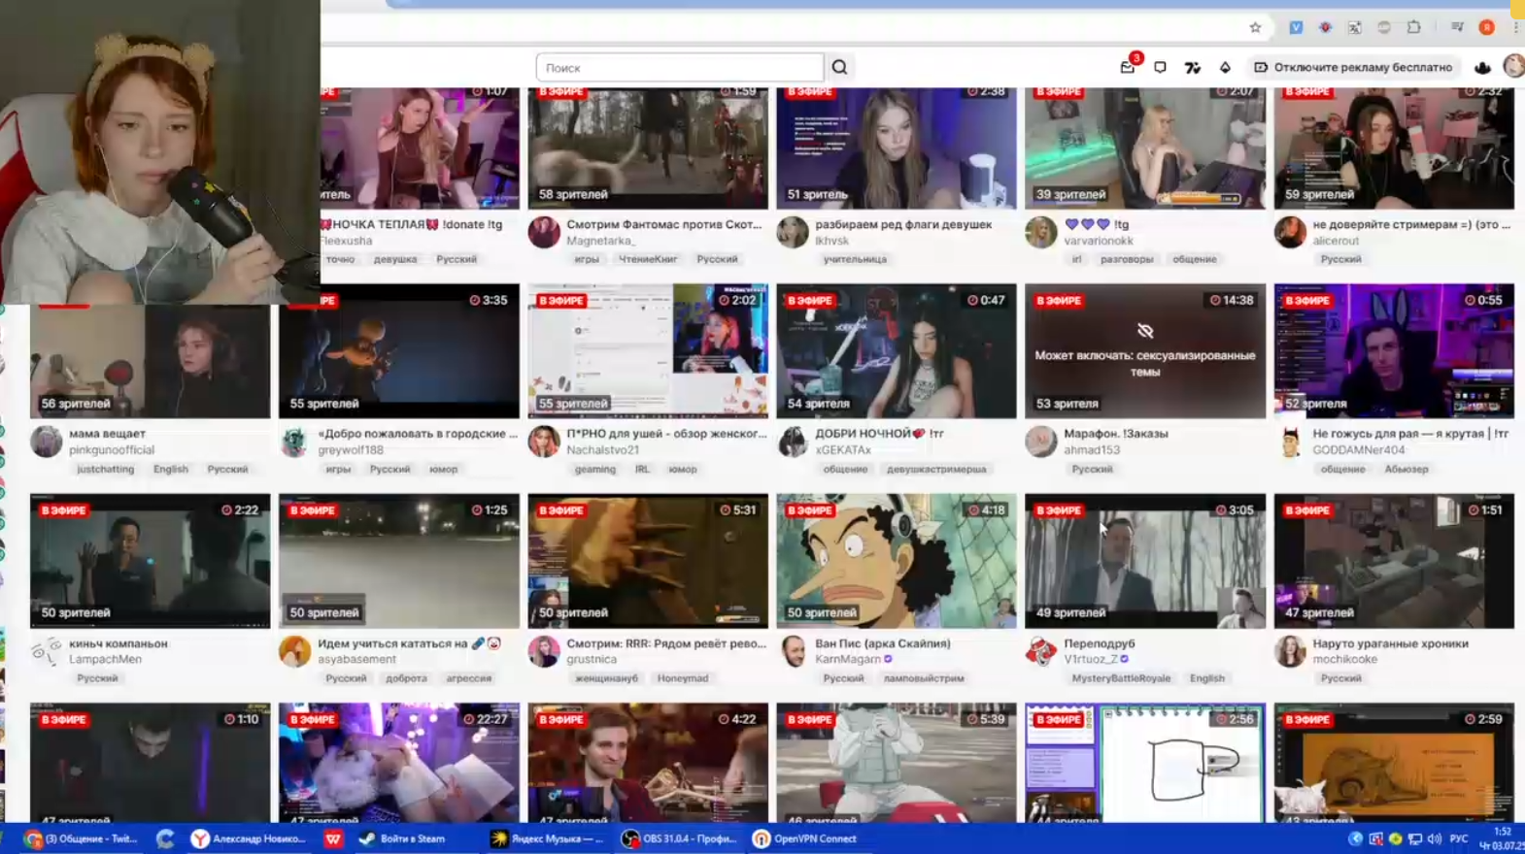Click the search magnifier button
Viewport: 1525px width, 854px height.
point(839,67)
